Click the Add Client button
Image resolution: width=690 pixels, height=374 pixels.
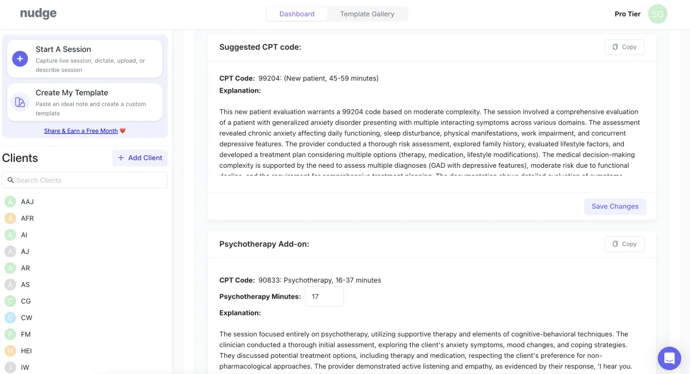pos(140,158)
